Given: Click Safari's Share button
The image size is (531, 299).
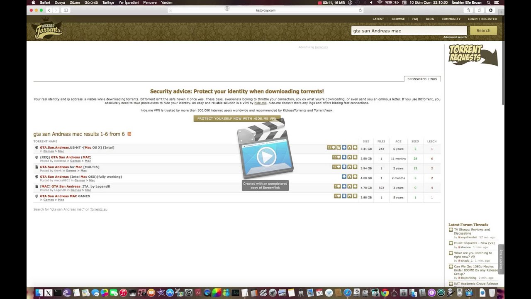Looking at the screenshot, I should [x=468, y=10].
